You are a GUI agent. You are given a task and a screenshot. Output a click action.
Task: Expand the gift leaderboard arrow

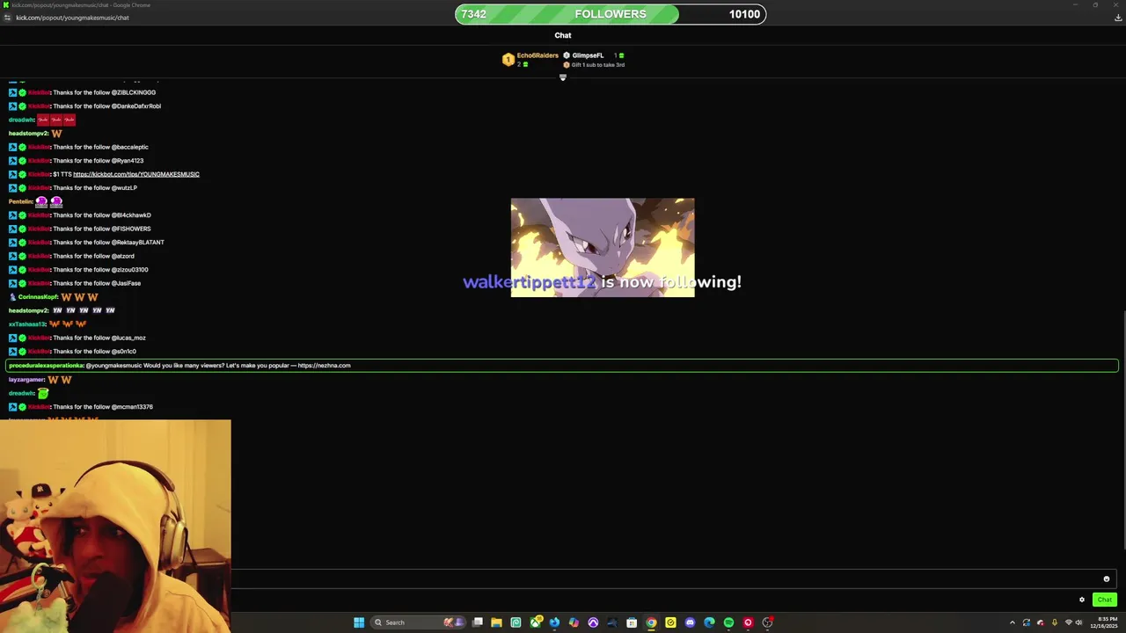(563, 77)
